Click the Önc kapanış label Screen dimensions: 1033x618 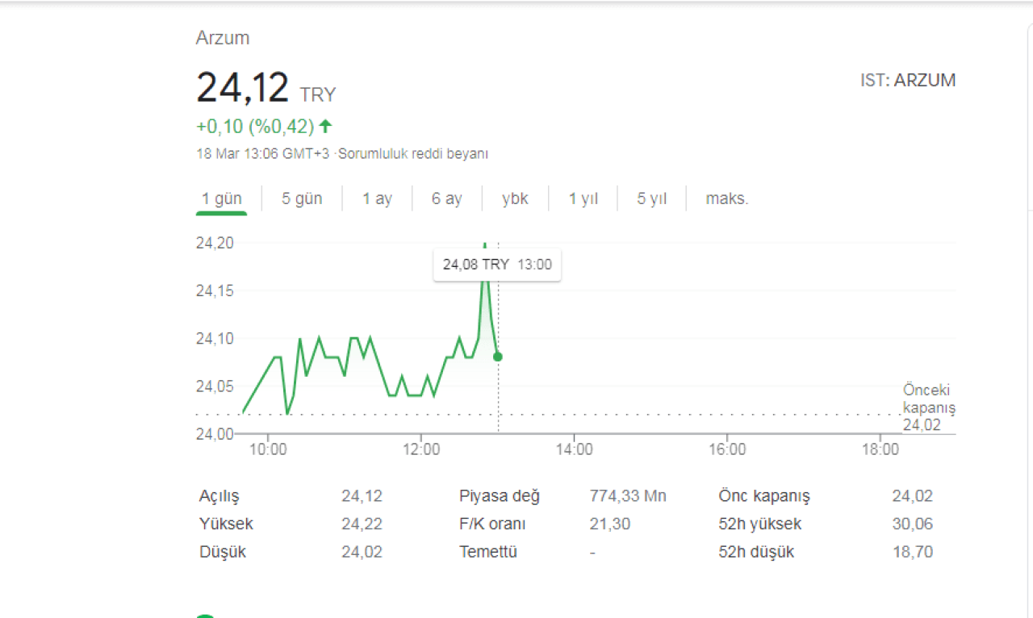point(764,496)
